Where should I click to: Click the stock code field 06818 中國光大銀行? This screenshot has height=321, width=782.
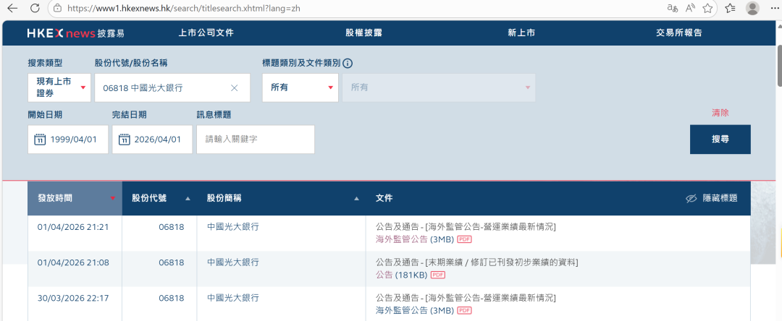coord(172,87)
